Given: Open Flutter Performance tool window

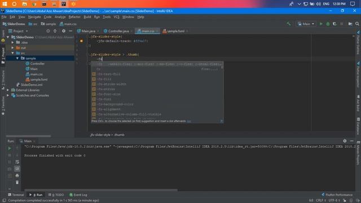Looking at the screenshot, I should click(x=337, y=195).
